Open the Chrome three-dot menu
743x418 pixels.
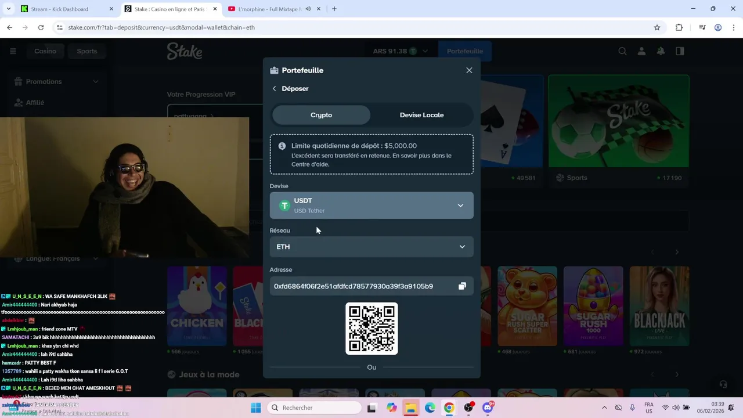pyautogui.click(x=733, y=27)
